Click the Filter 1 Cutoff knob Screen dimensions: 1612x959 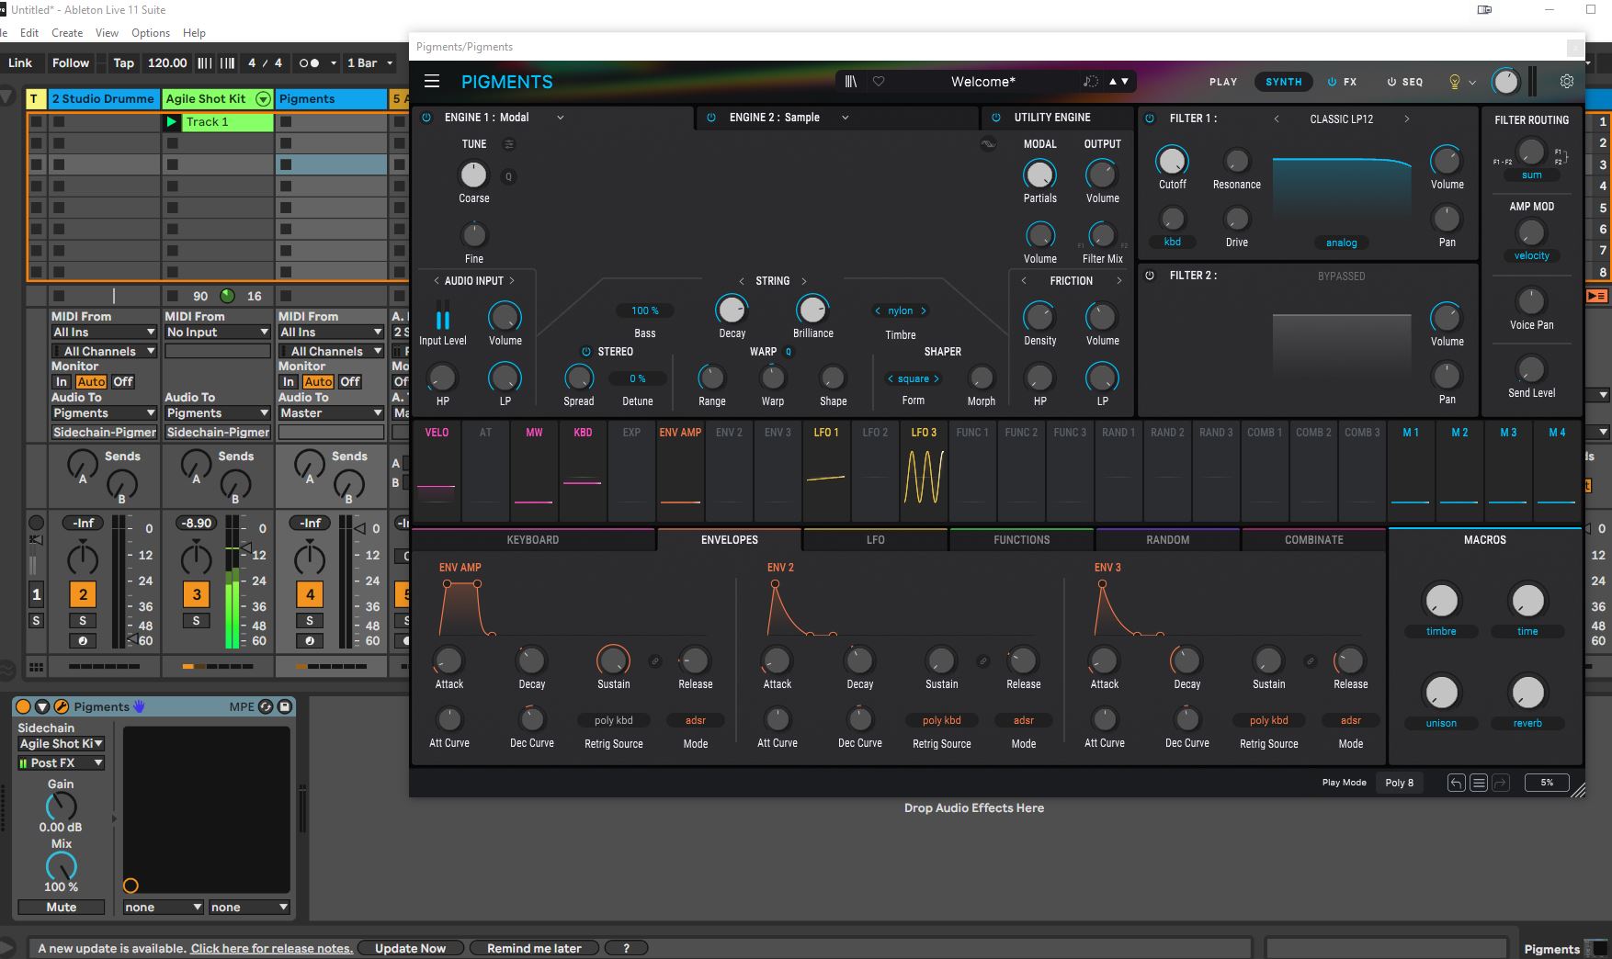[1172, 161]
